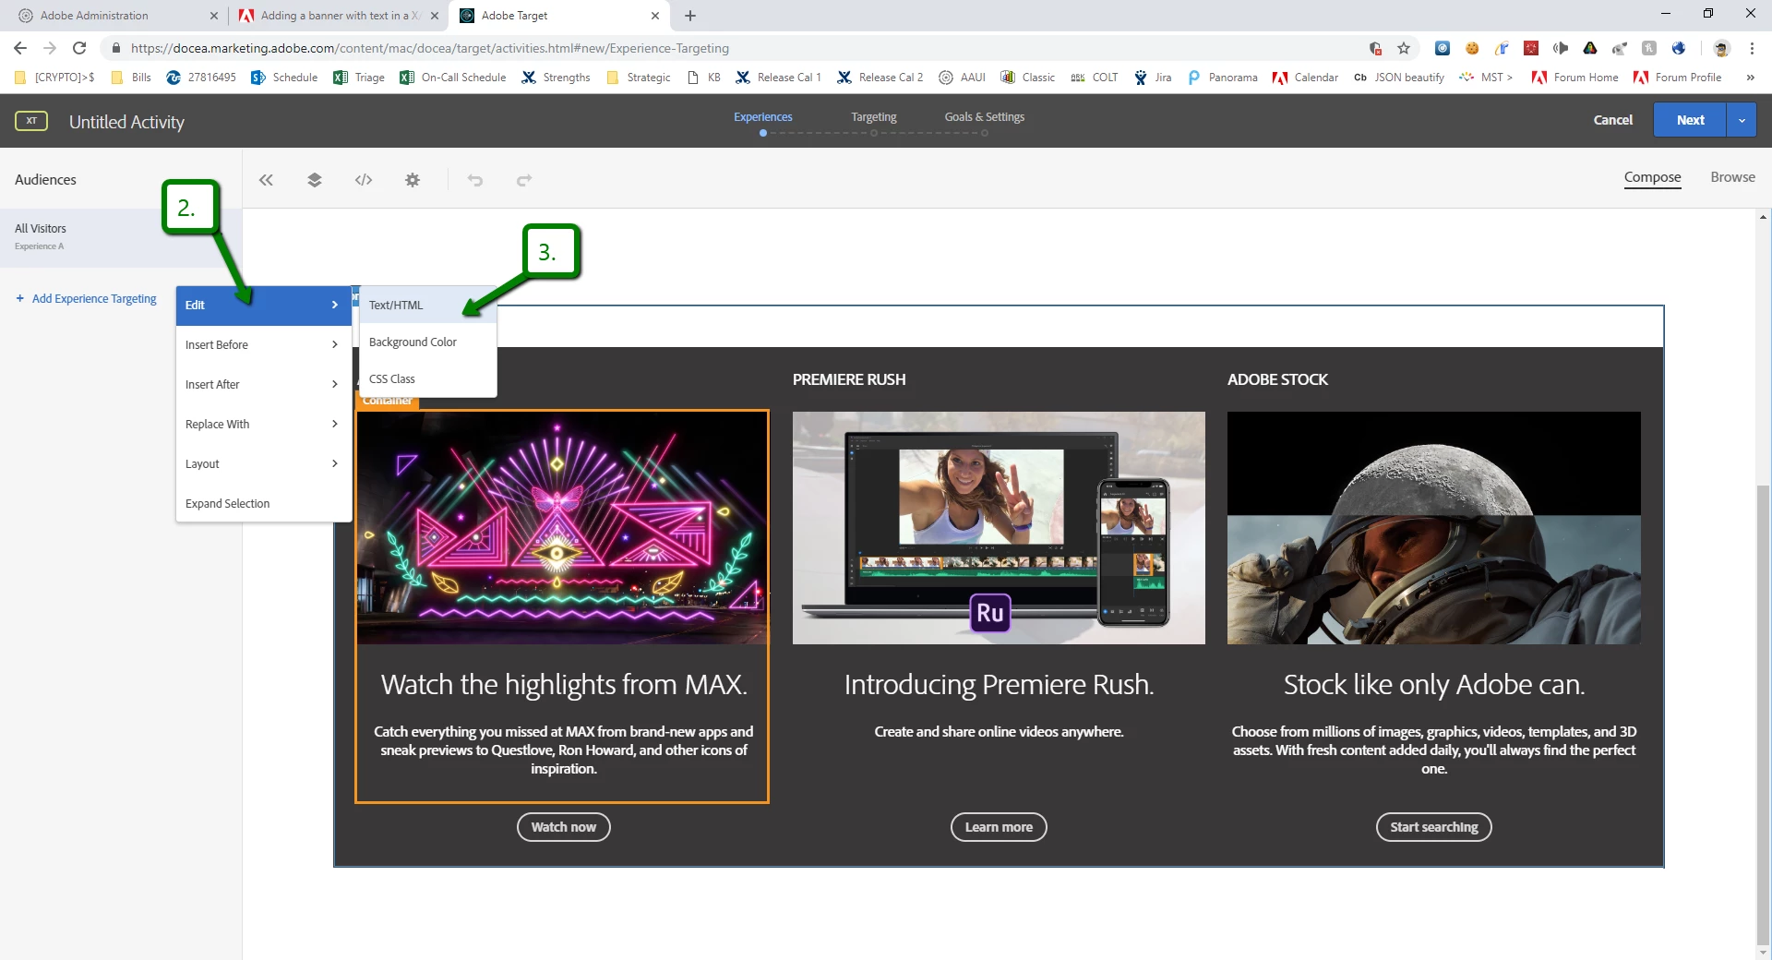This screenshot has width=1772, height=960.
Task: Click the MAX neon artwork thumbnail
Action: pos(562,528)
